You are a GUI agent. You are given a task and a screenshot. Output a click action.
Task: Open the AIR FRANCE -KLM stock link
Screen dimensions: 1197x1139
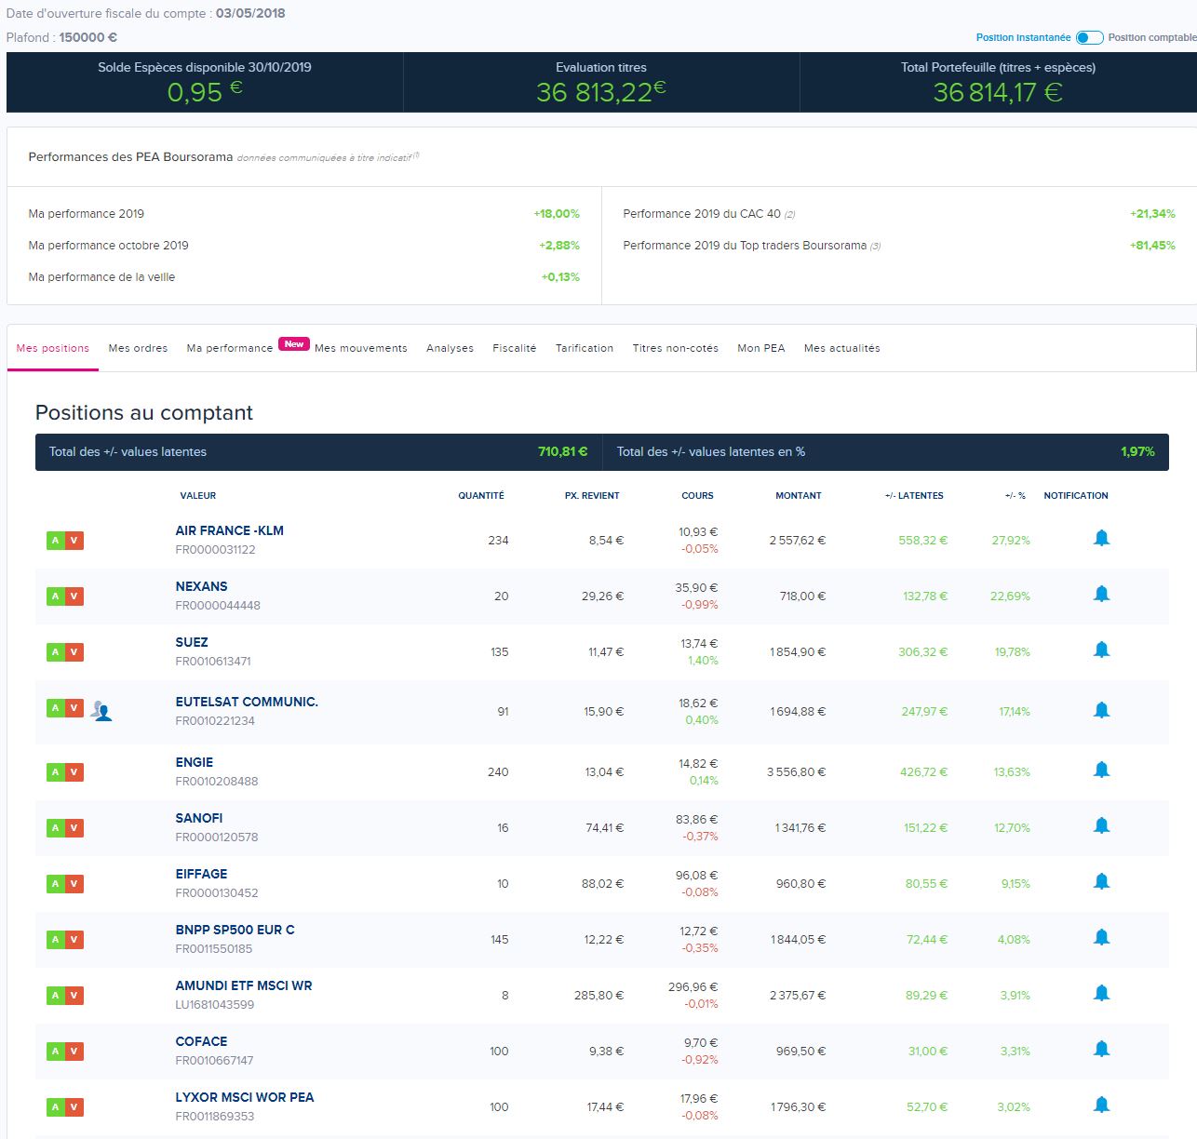click(x=229, y=530)
